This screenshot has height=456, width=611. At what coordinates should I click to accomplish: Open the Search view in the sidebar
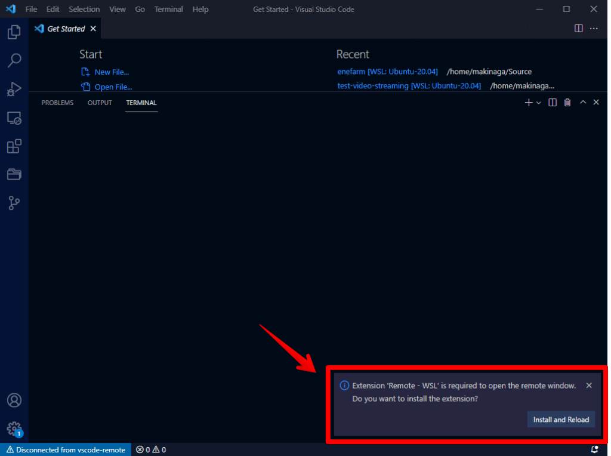14,60
